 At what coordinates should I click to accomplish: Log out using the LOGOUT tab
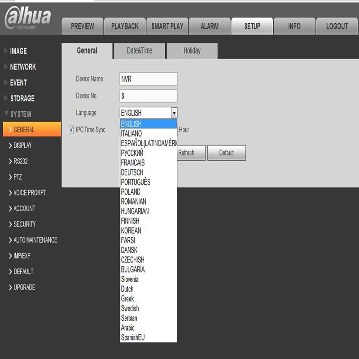pos(337,26)
